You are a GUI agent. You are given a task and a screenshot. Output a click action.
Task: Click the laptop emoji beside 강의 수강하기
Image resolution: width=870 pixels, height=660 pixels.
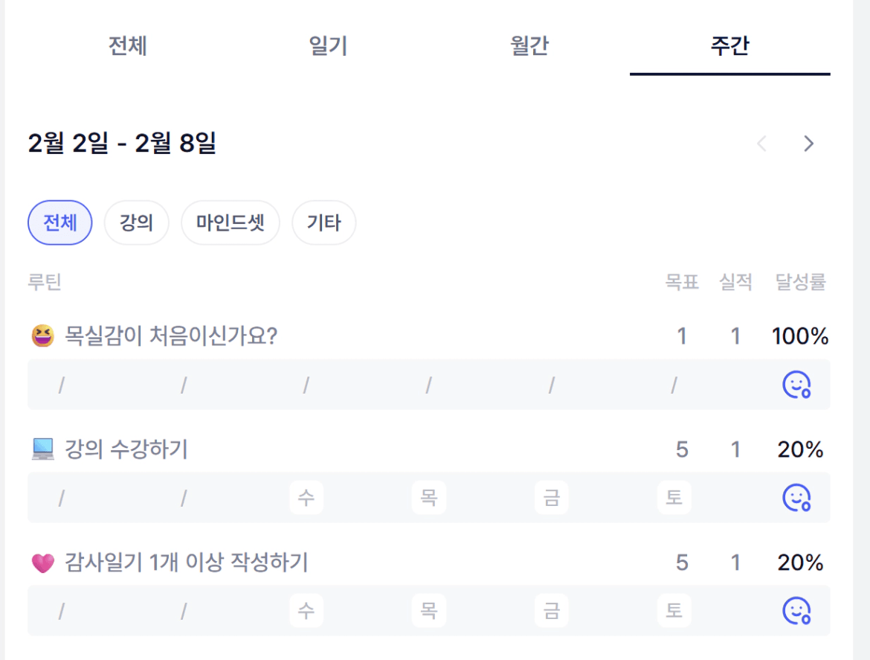(43, 449)
